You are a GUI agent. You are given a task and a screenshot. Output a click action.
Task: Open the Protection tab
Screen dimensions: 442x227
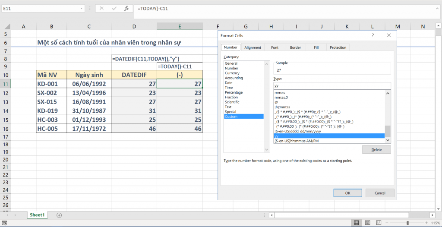pos(338,47)
